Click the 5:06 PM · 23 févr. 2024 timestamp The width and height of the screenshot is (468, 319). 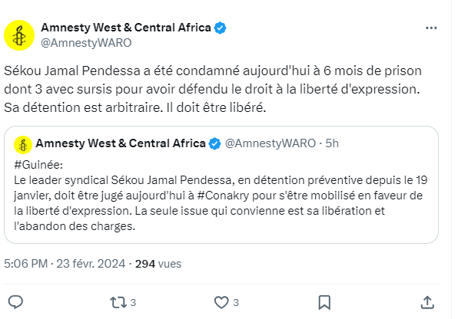65,263
